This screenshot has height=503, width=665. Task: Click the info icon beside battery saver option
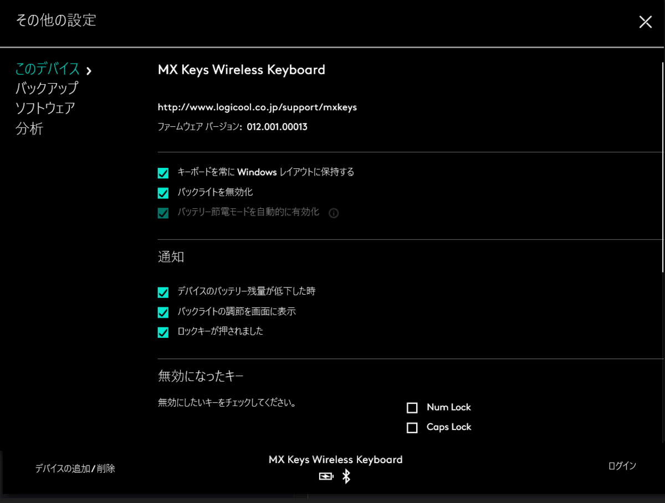334,213
